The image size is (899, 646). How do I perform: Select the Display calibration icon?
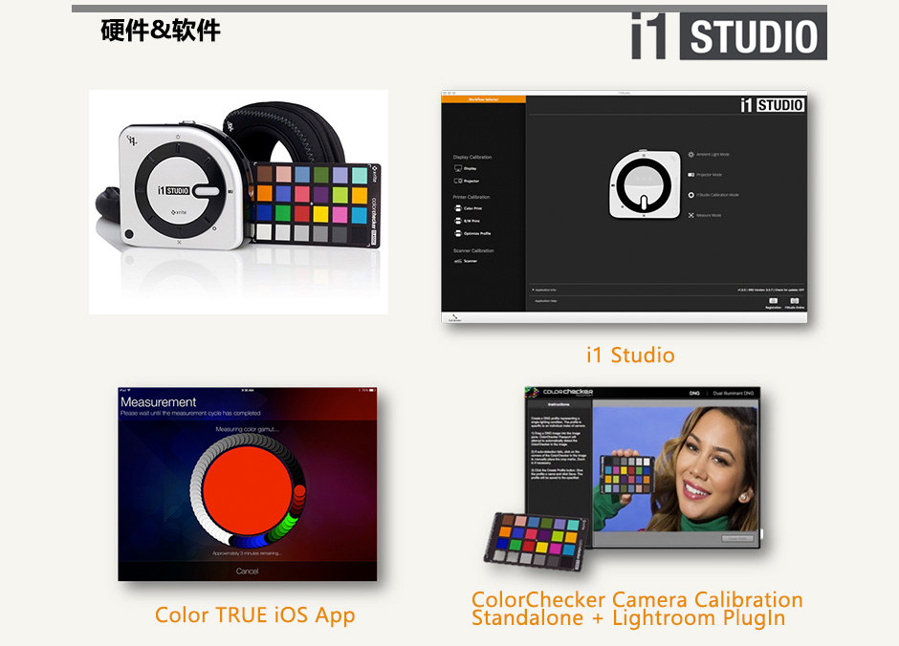tap(458, 169)
